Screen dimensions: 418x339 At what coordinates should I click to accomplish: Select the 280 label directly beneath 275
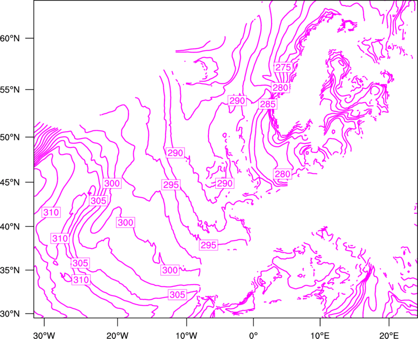coord(281,88)
